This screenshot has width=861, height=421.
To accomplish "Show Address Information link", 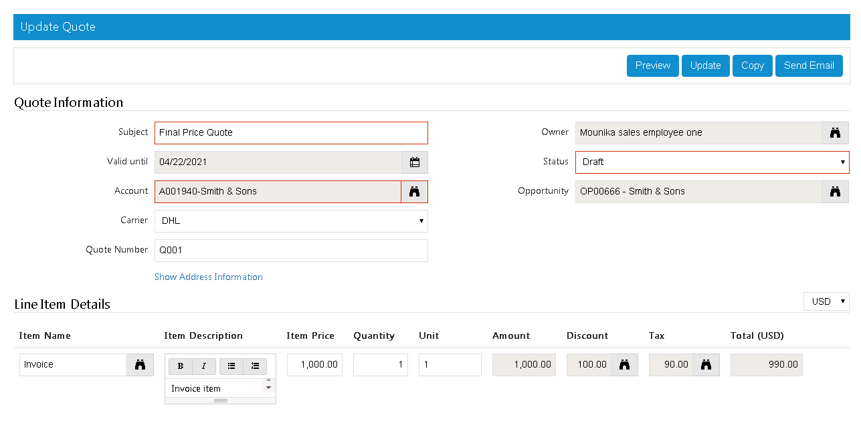I will coord(208,277).
